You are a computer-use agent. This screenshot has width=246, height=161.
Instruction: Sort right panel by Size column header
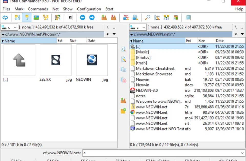(x=206, y=41)
